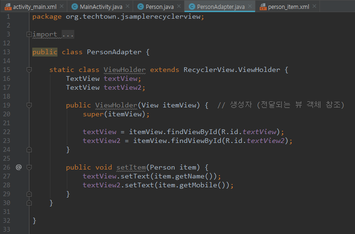355x234 pixels.
Task: Click the @ gutter icon on line 26
Action: coord(19,167)
